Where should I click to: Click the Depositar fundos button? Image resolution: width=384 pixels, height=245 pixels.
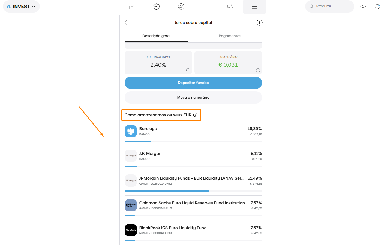193,83
